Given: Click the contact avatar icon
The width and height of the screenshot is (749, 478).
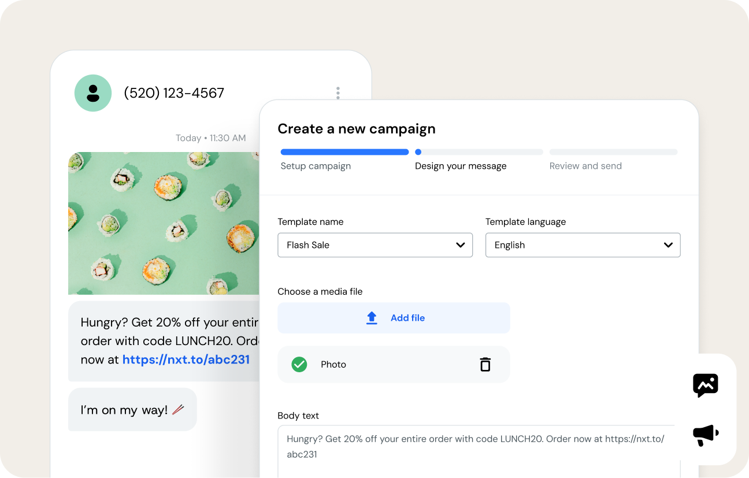Looking at the screenshot, I should click(x=93, y=93).
